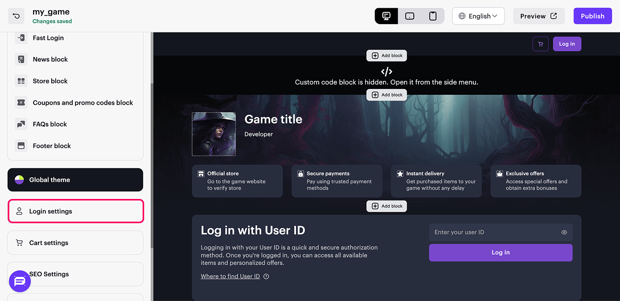This screenshot has width=620, height=301.
Task: Switch to mobile phone preview mode
Action: click(432, 16)
